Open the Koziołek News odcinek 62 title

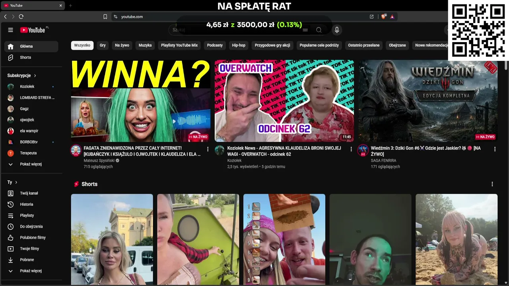(x=284, y=151)
